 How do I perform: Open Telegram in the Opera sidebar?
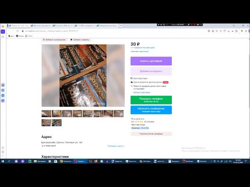point(3,90)
